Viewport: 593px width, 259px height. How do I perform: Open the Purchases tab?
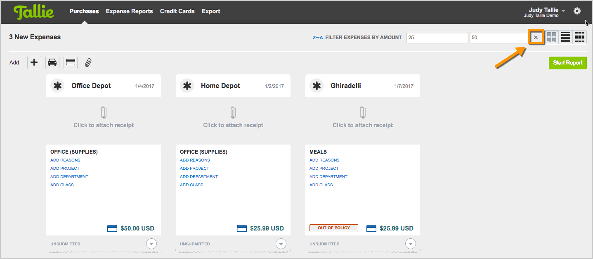pos(84,11)
